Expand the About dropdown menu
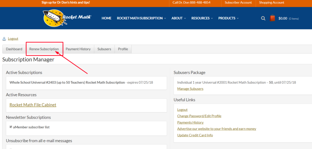Image resolution: width=312 pixels, height=149 pixels. tap(179, 18)
